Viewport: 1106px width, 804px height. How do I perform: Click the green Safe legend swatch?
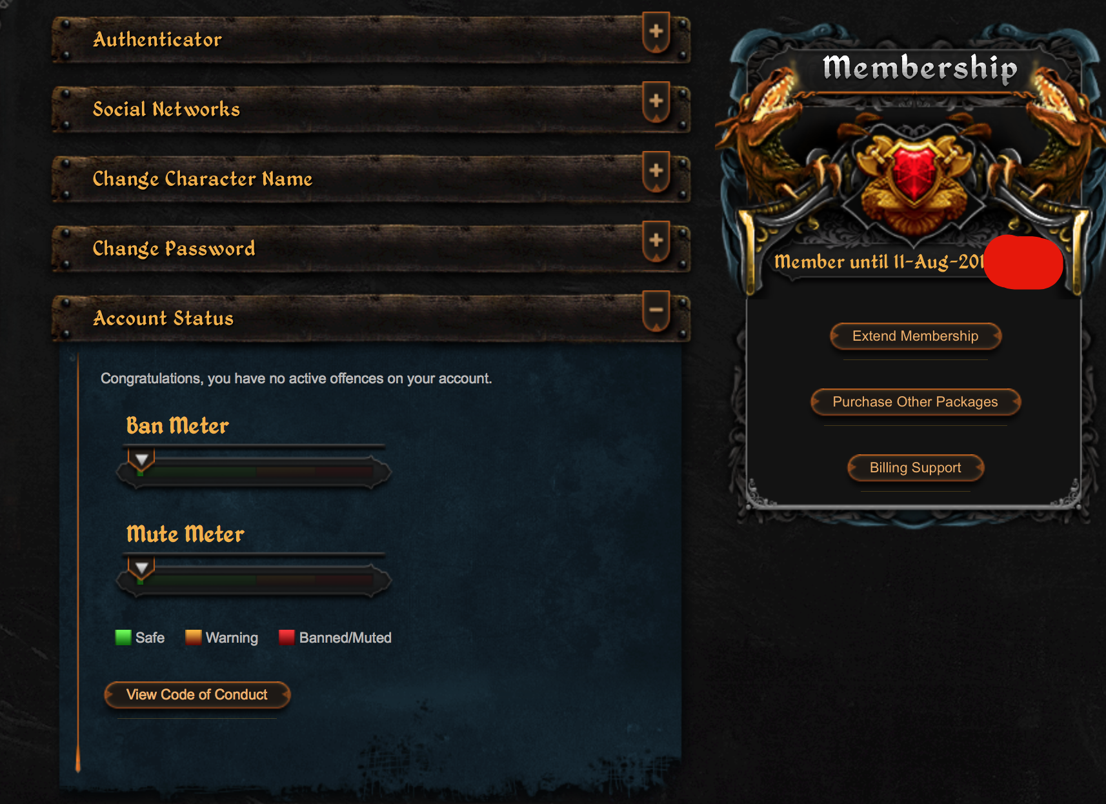click(123, 638)
